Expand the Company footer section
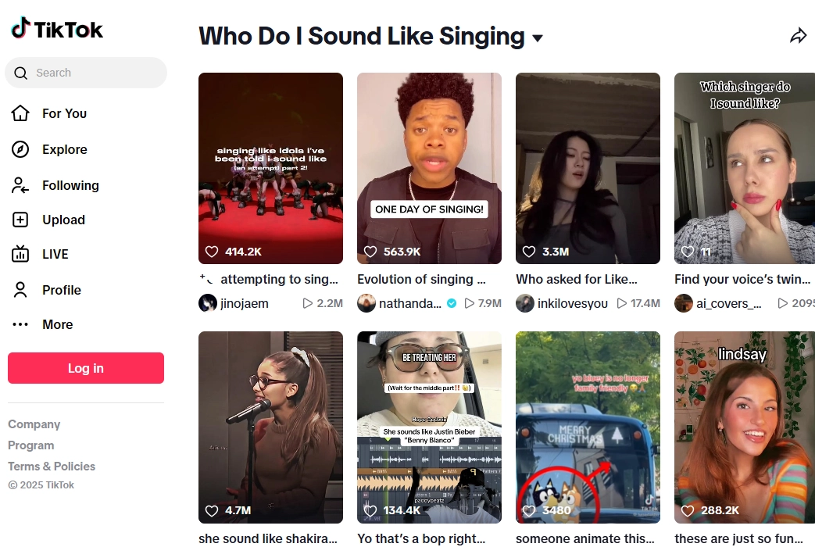This screenshot has width=815, height=547. pyautogui.click(x=34, y=424)
